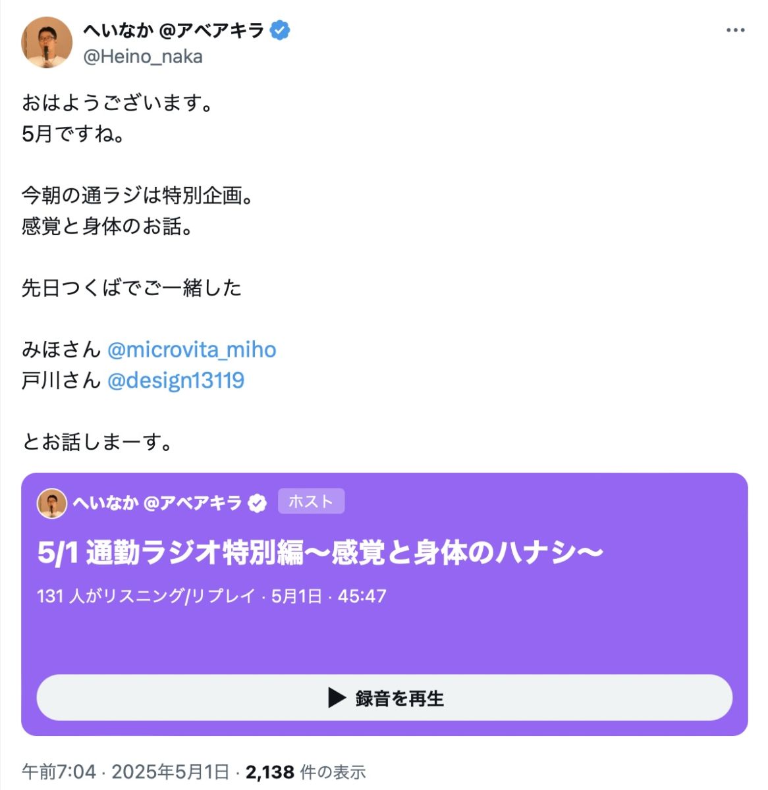
Task: Click the host name in the Space card
Action: click(x=157, y=504)
